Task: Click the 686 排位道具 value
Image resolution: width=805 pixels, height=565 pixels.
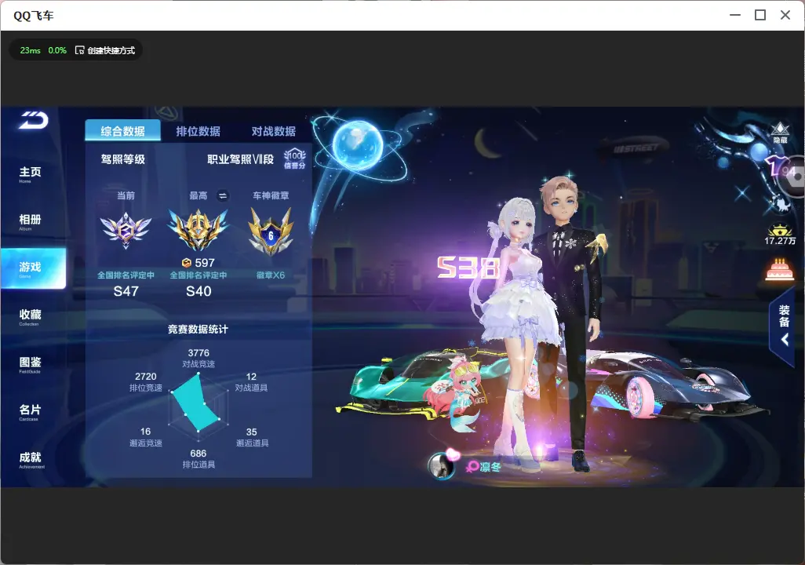Action: 199,454
